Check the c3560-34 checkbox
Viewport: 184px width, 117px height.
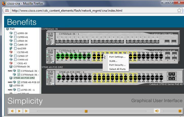point(15,41)
